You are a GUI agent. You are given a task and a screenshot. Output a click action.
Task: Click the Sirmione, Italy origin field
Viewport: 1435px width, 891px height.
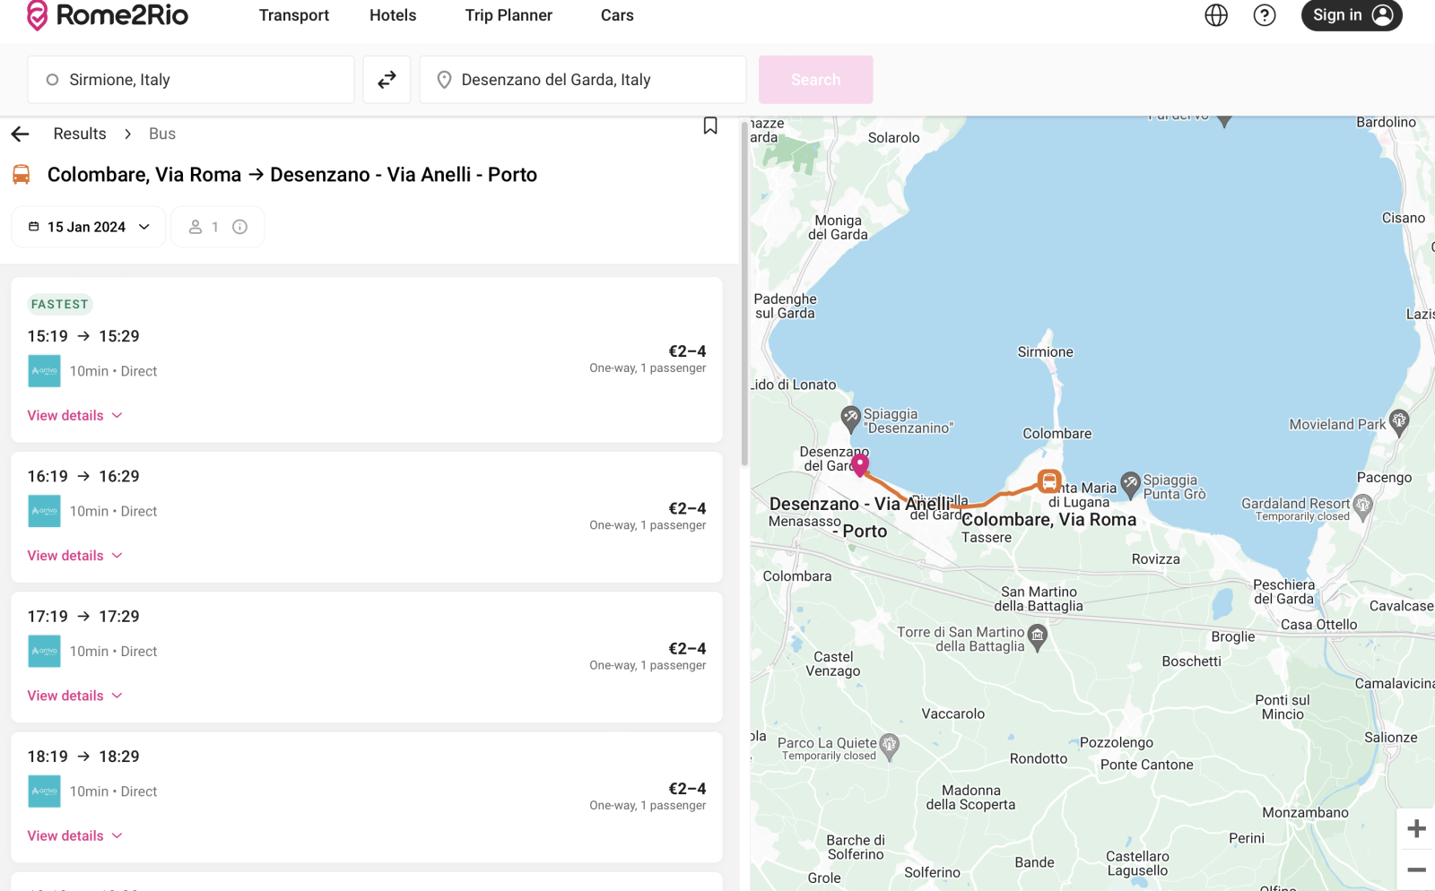191,80
